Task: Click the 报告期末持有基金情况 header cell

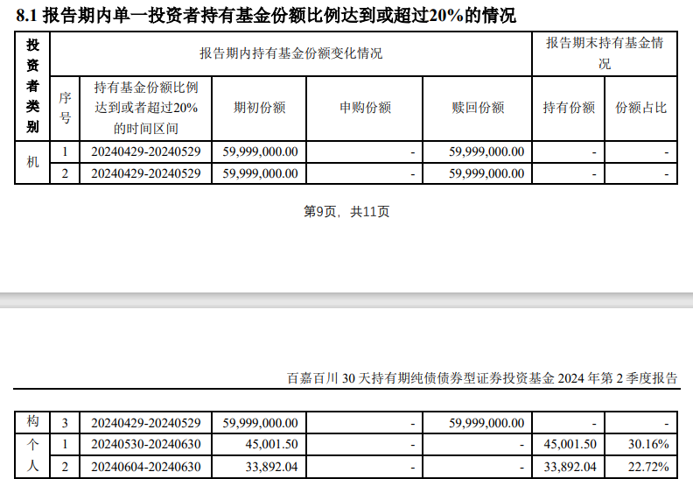Action: pyautogui.click(x=605, y=53)
